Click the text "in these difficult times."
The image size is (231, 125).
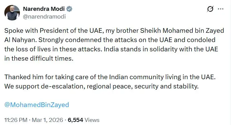[34, 58]
